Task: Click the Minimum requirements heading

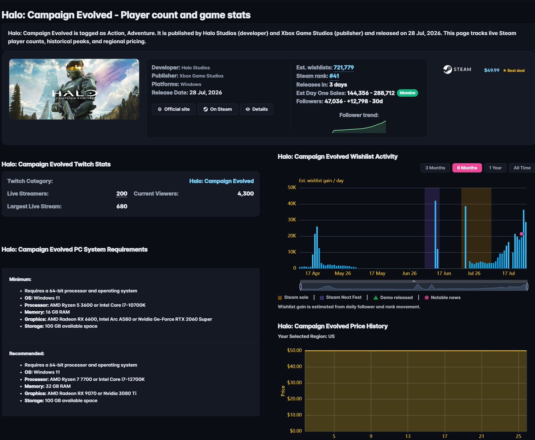Action: point(20,280)
